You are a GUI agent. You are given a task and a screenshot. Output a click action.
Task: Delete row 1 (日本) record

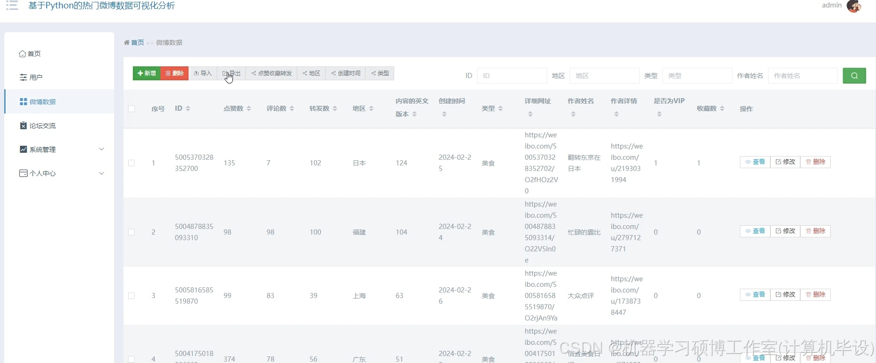point(815,162)
